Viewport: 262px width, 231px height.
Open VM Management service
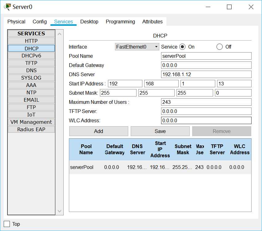tap(31, 122)
